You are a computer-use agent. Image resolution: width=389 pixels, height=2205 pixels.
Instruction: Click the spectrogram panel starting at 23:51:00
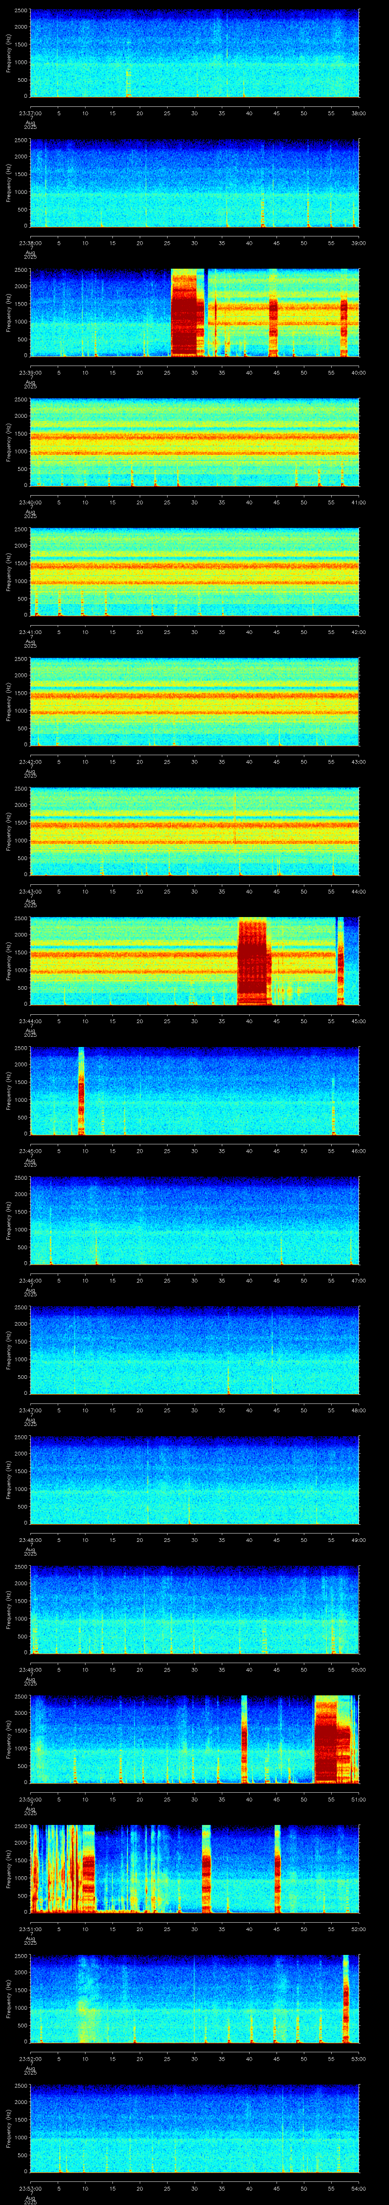(x=194, y=1869)
